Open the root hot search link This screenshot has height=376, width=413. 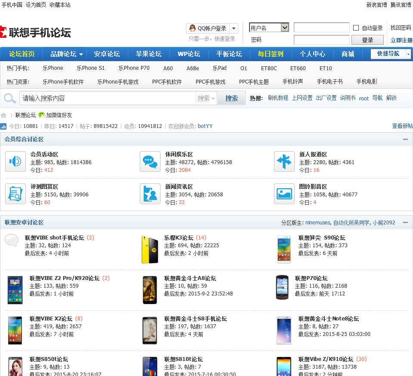[x=364, y=98]
